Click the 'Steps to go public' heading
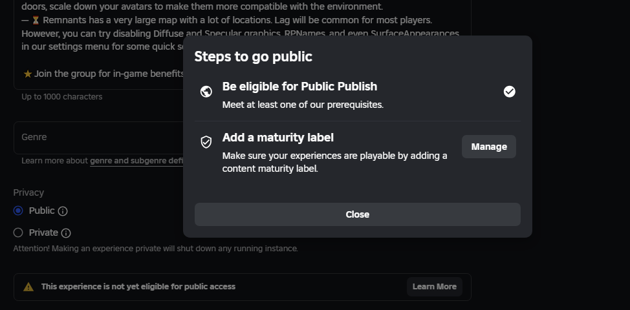 pyautogui.click(x=253, y=57)
